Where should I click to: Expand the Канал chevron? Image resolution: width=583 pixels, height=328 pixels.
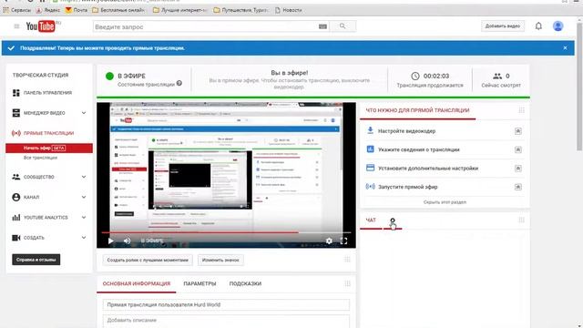[x=84, y=197]
